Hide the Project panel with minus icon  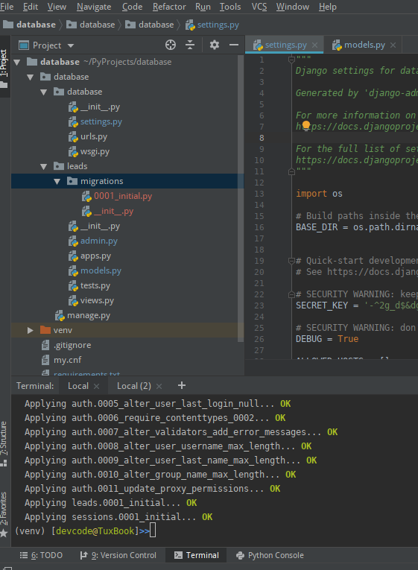point(234,45)
